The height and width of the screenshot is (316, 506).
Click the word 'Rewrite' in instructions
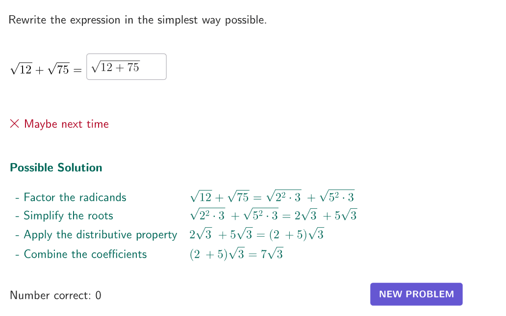click(27, 20)
